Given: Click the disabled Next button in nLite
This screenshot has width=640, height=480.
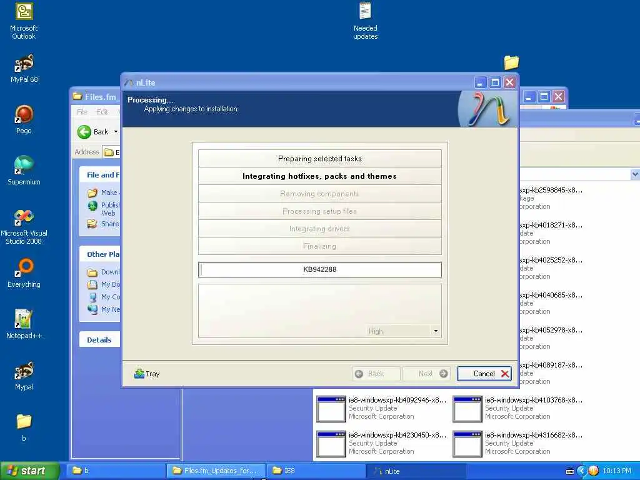Looking at the screenshot, I should click(426, 374).
